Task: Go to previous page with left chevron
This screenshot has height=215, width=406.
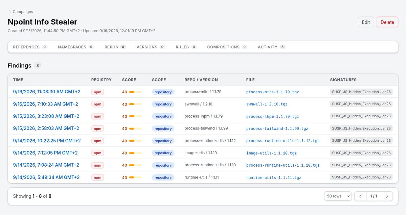Action: click(x=361, y=196)
